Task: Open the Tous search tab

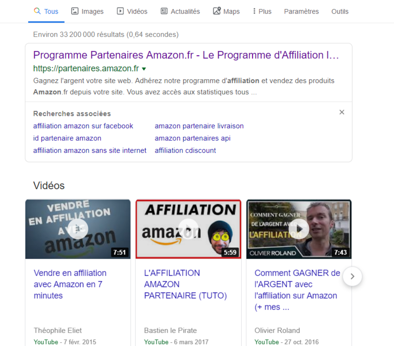Action: click(x=46, y=11)
